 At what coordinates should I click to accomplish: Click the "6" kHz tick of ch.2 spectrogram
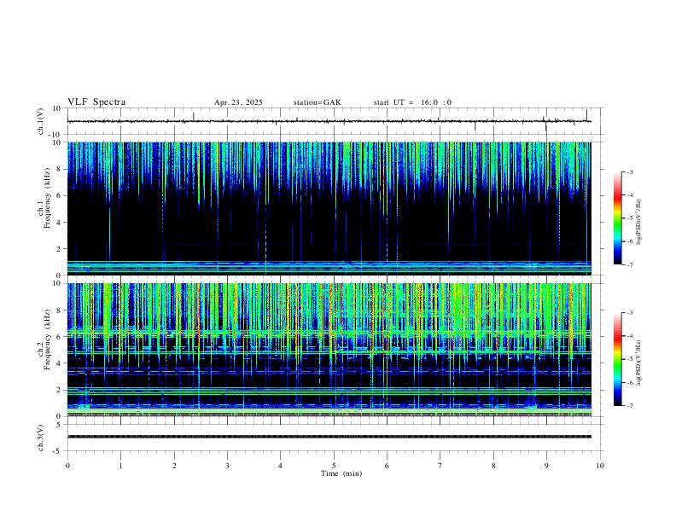click(x=59, y=337)
